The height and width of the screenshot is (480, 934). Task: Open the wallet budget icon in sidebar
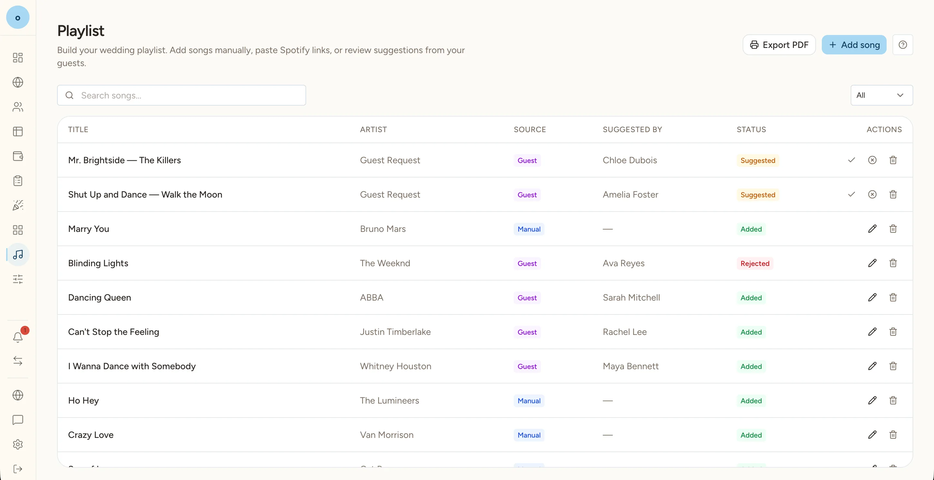point(18,156)
